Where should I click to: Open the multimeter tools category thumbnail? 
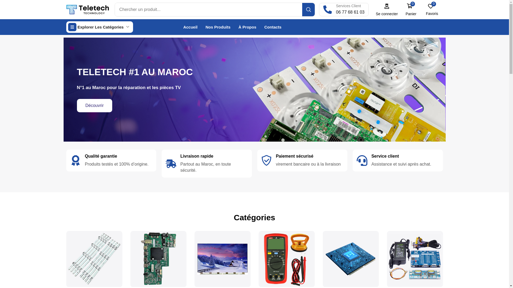point(287,259)
